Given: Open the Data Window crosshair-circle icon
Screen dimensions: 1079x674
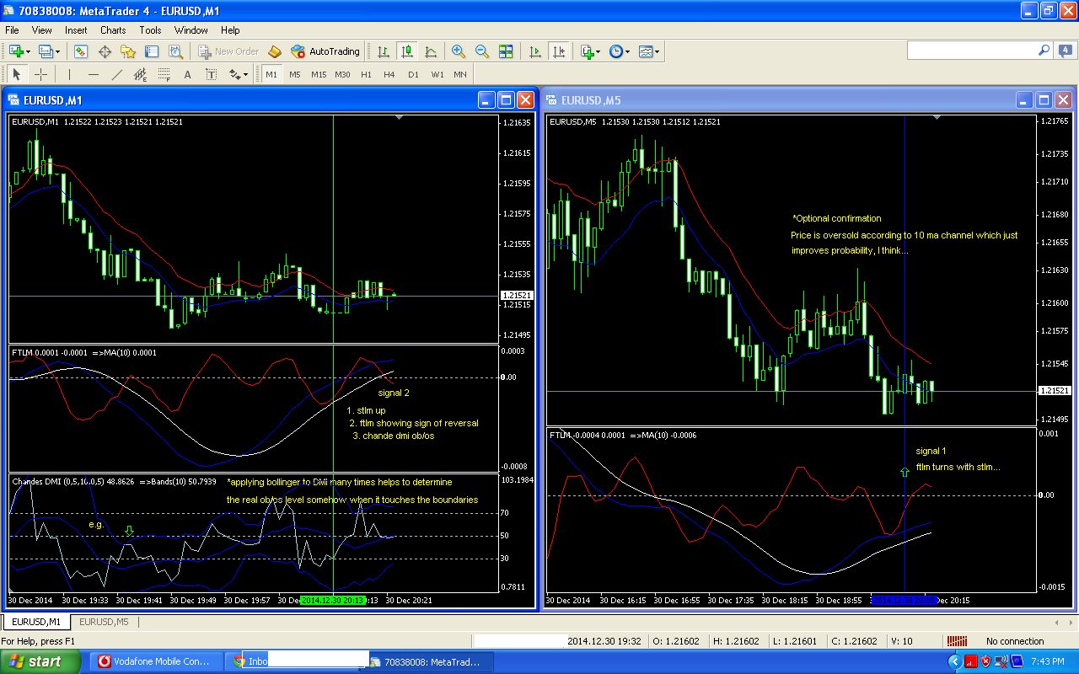Looking at the screenshot, I should click(x=105, y=51).
